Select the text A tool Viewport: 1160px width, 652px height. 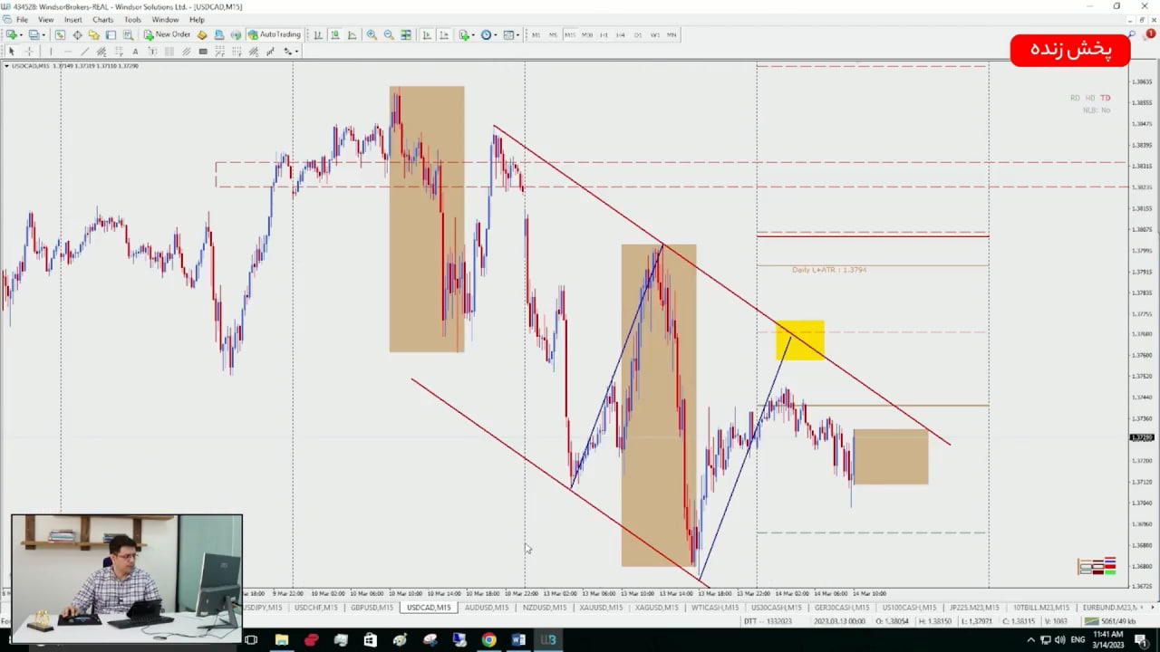pyautogui.click(x=135, y=52)
